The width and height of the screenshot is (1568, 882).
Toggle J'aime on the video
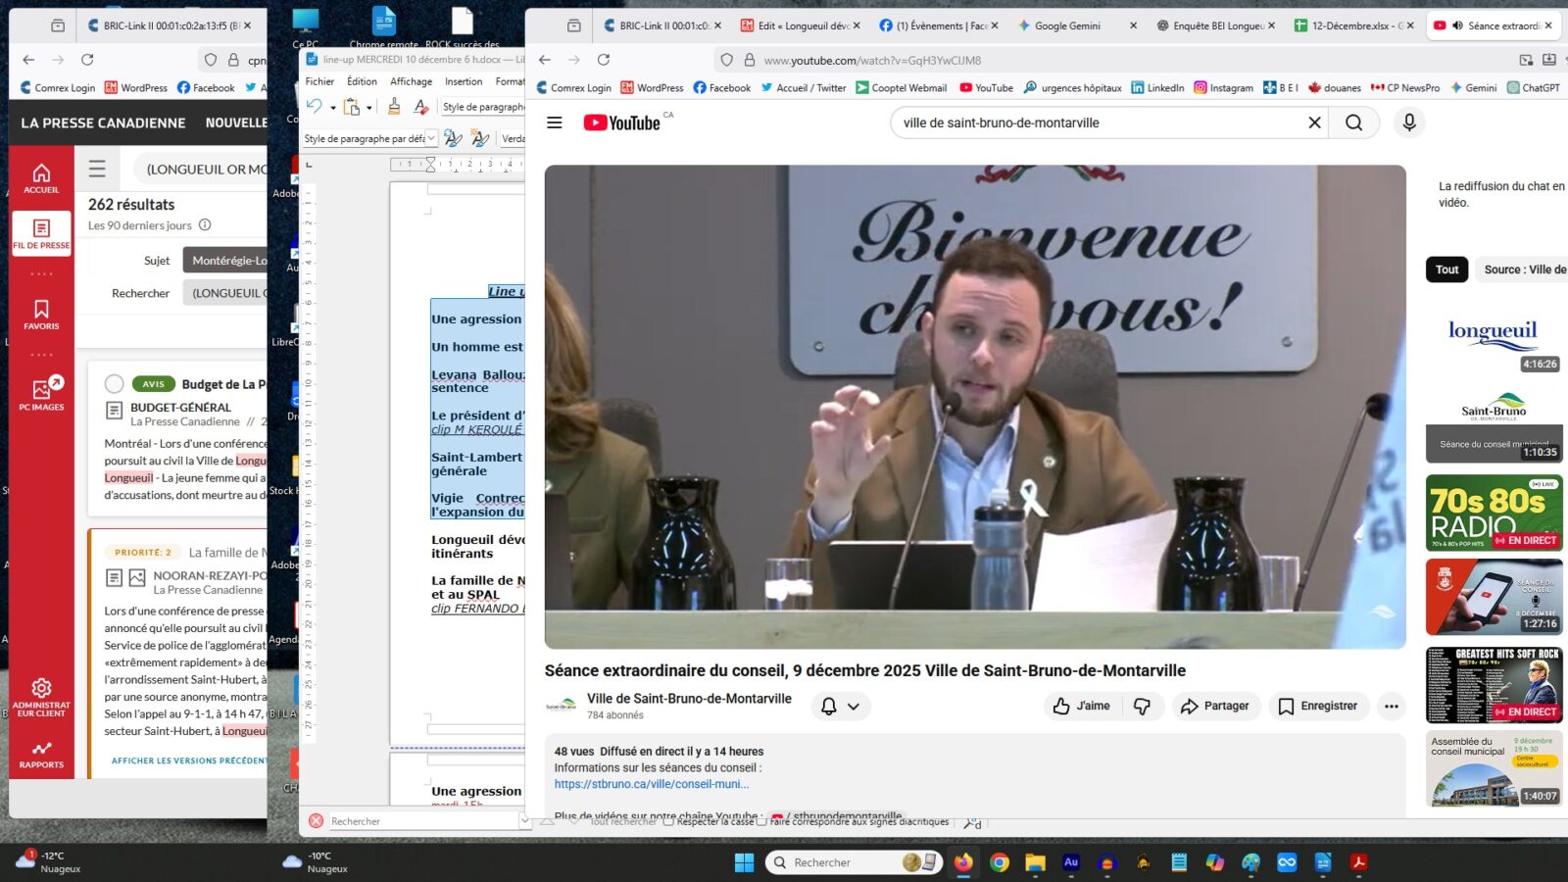coord(1081,706)
